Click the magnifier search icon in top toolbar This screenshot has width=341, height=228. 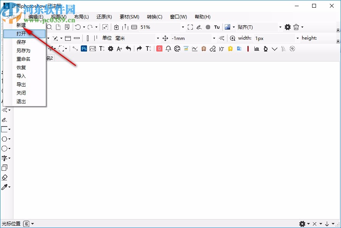50,27
